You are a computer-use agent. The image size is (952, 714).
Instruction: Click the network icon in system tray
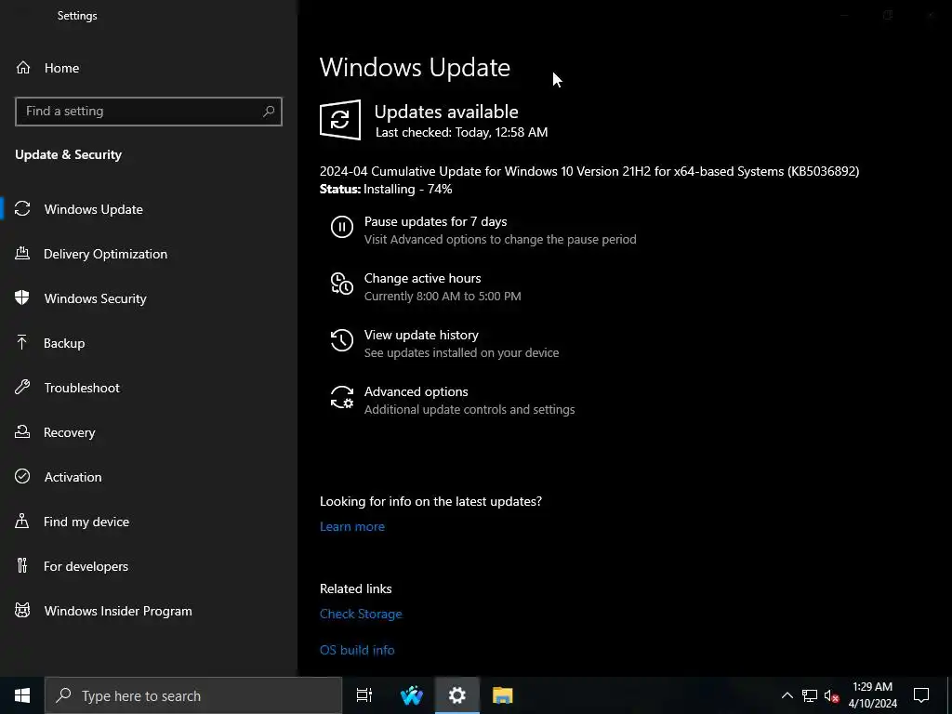tap(810, 695)
